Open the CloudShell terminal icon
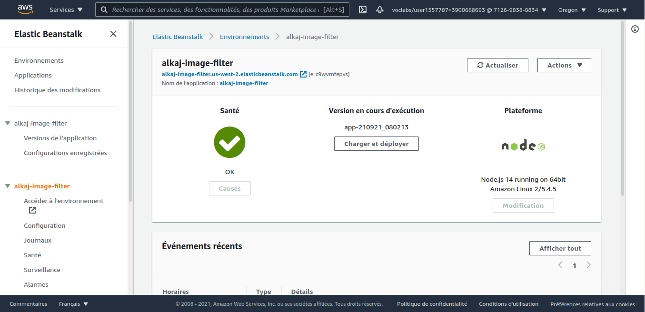Viewport: 645px width, 312px height. (x=363, y=10)
